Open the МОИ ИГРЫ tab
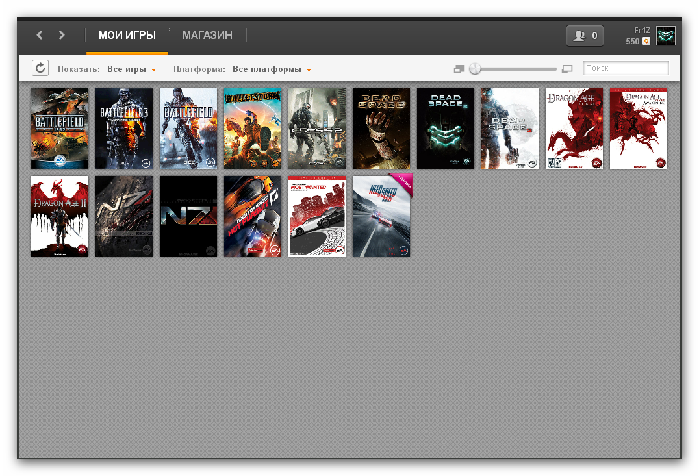699x476 pixels. tap(127, 35)
